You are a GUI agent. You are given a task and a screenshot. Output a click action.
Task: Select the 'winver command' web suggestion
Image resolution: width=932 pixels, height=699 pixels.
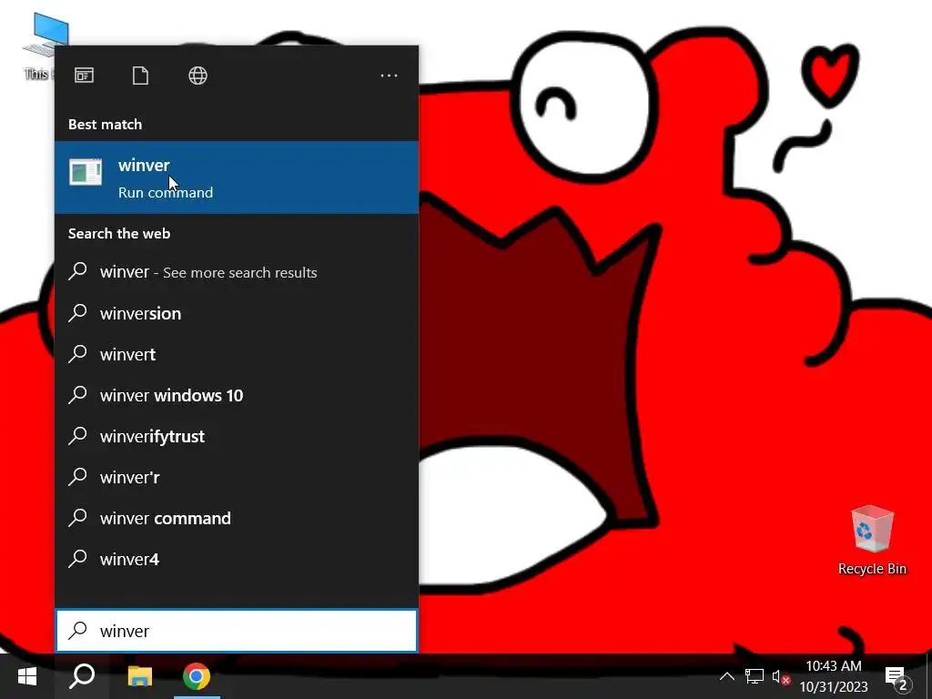(x=237, y=518)
